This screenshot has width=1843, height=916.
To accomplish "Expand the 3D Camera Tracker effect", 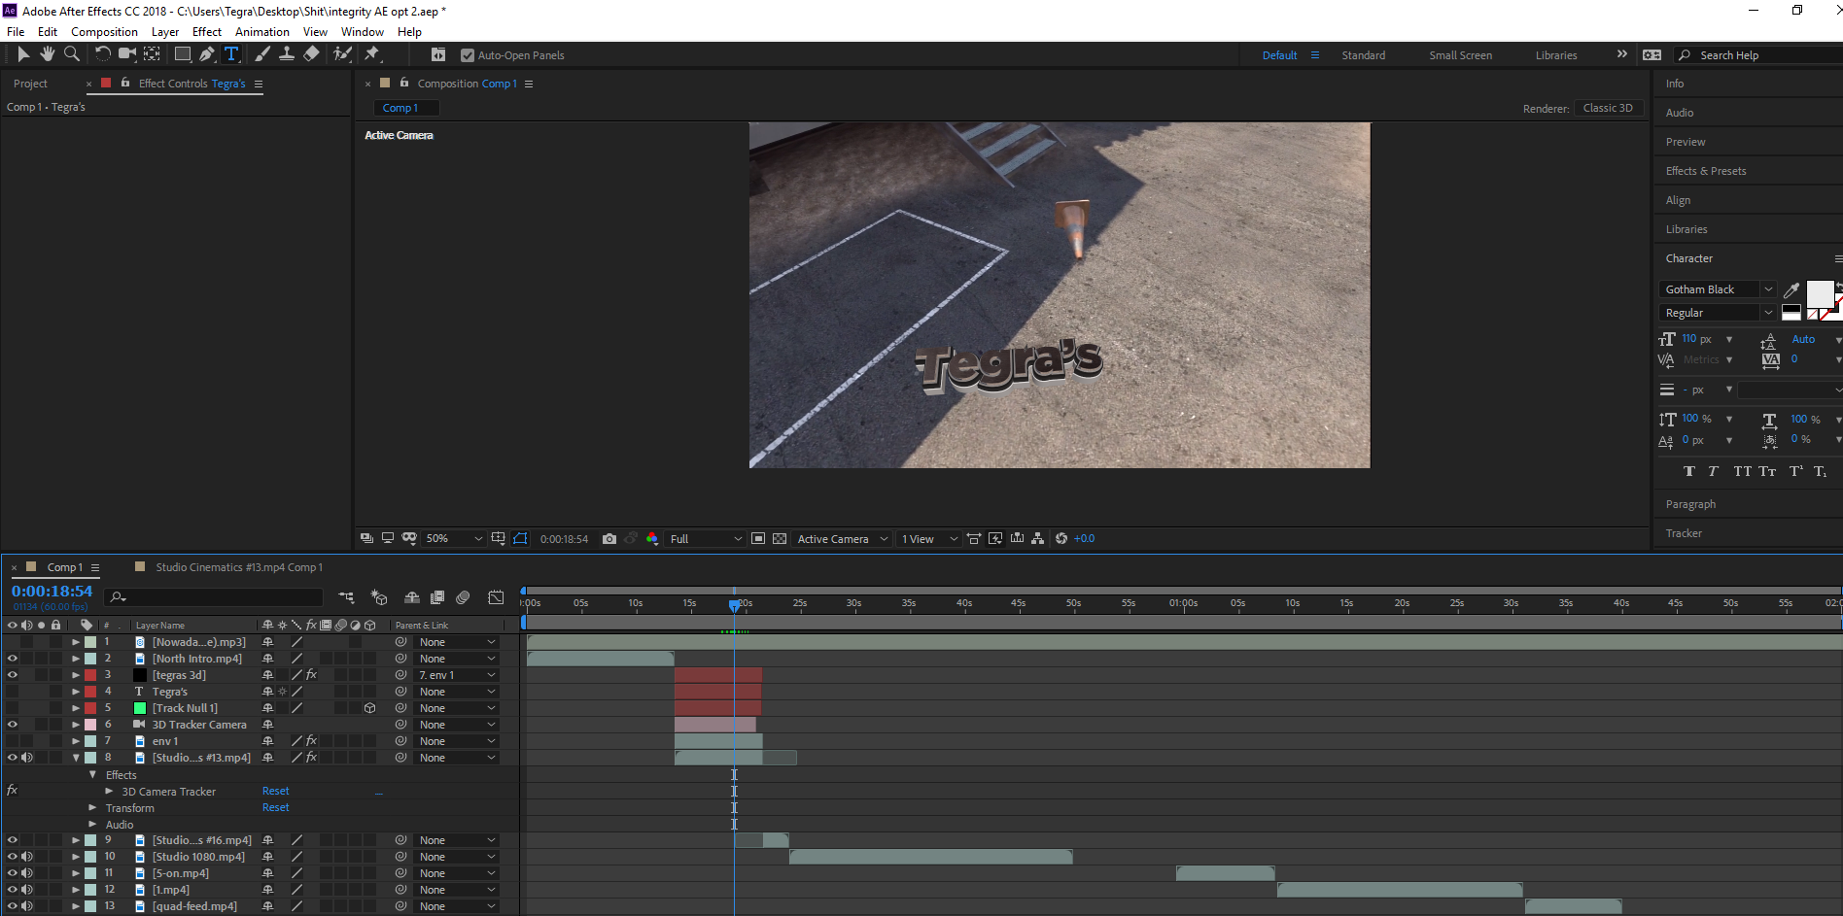I will (x=109, y=792).
